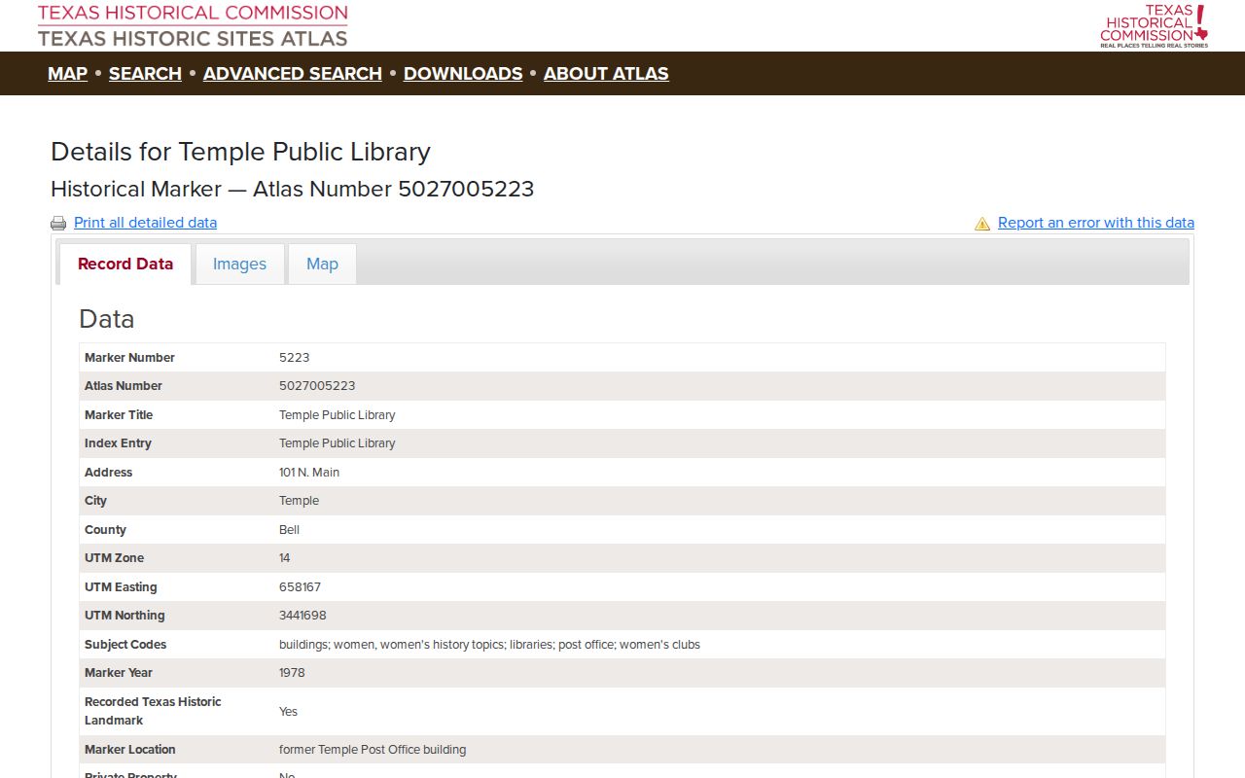Go to the SEARCH page
Screen dimensions: 1245x778
[x=145, y=74]
